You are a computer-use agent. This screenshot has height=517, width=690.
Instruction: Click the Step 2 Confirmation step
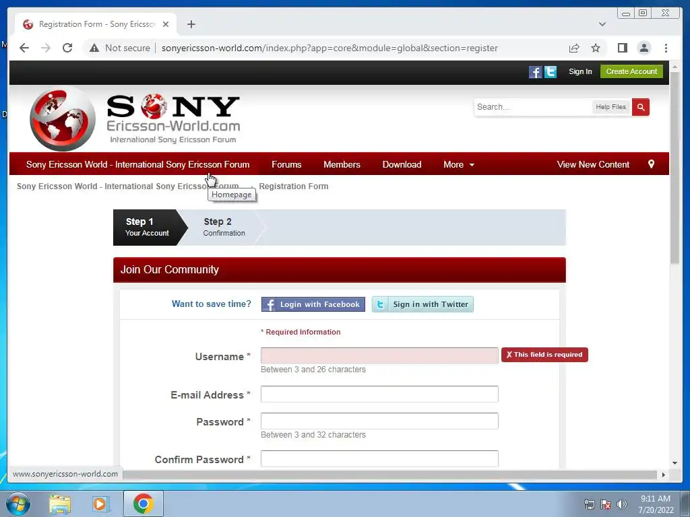tap(224, 228)
